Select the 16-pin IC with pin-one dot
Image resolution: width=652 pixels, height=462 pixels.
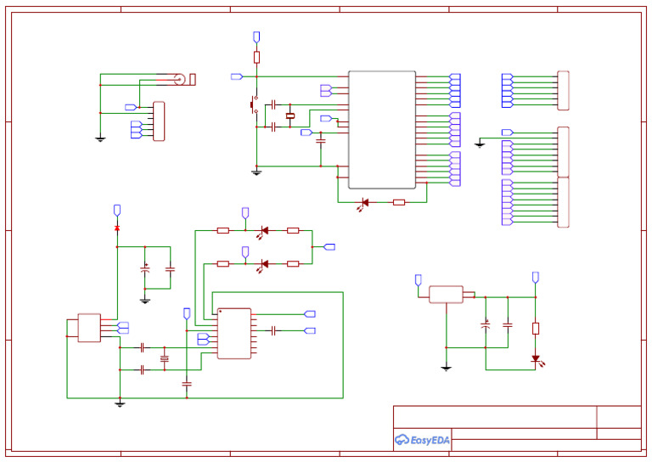[234, 334]
